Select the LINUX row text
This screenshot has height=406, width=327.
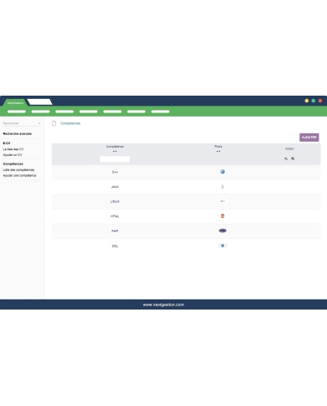pyautogui.click(x=115, y=201)
